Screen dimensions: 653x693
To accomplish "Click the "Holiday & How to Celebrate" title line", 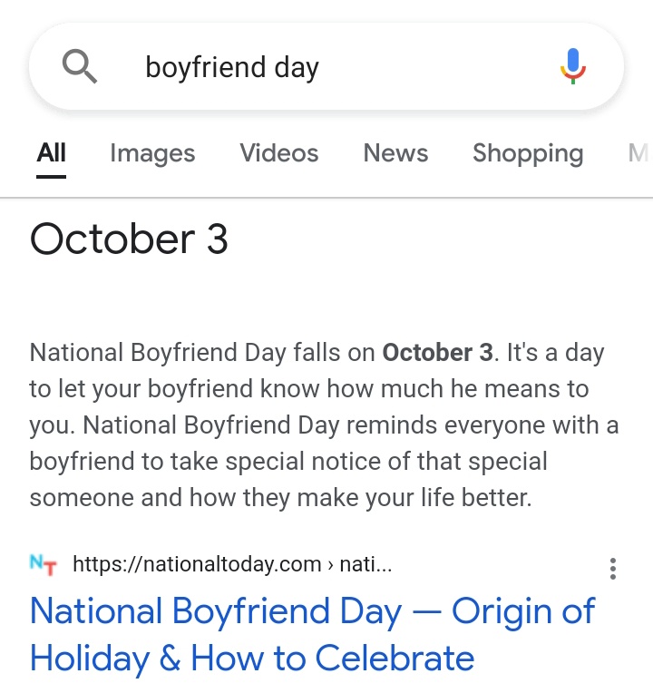I will point(252,659).
